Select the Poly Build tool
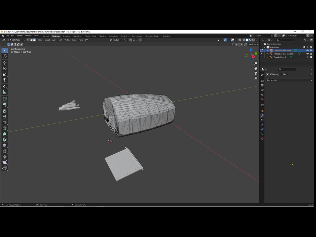316x237 pixels. [5, 134]
